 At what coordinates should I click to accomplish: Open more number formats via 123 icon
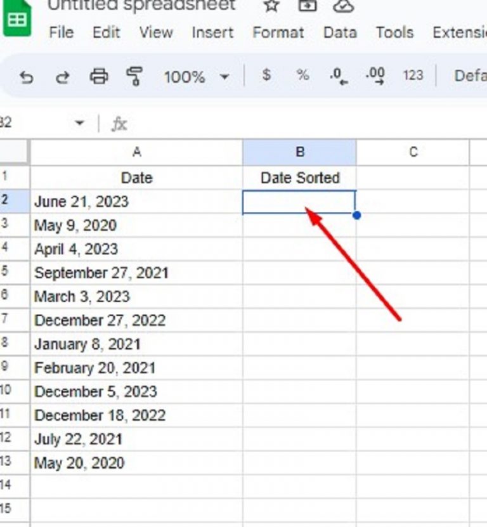point(412,75)
